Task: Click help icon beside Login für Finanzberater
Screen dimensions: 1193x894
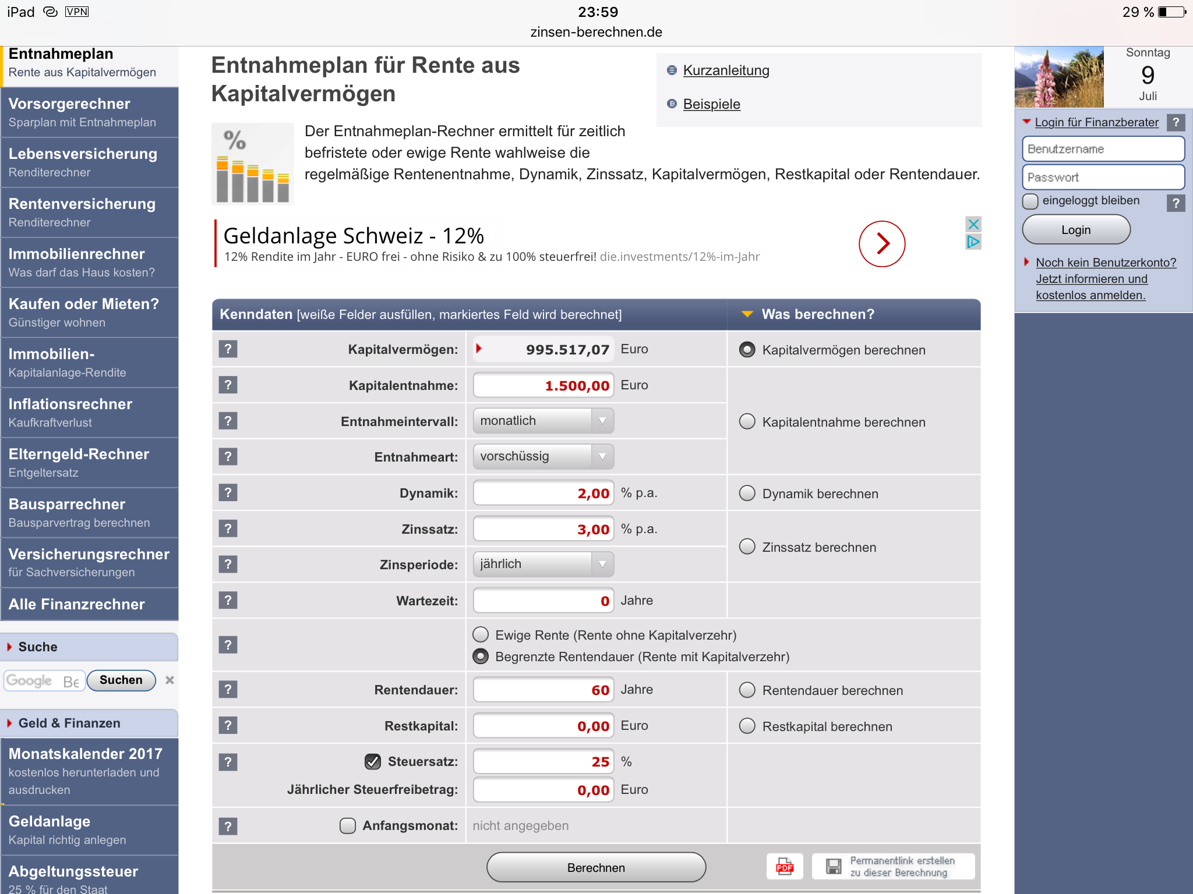Action: (x=1176, y=122)
